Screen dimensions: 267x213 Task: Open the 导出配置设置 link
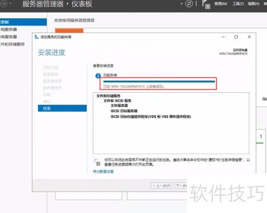tap(103, 172)
